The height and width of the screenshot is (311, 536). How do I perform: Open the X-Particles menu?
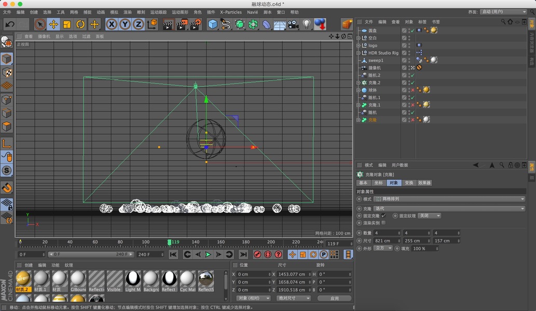point(231,12)
